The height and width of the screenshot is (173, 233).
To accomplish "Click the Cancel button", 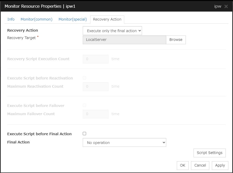I will point(200,165).
